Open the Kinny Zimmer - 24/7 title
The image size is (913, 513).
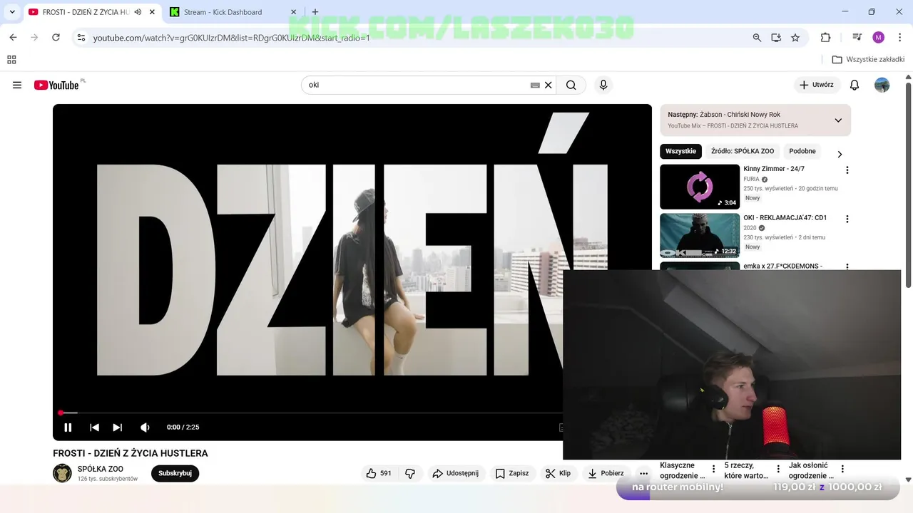[774, 169]
